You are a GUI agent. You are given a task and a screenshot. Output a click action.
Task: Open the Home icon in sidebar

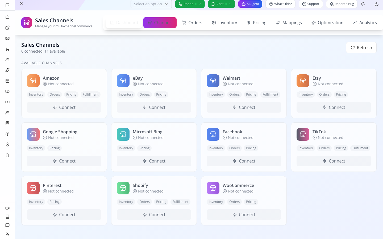point(7,17)
